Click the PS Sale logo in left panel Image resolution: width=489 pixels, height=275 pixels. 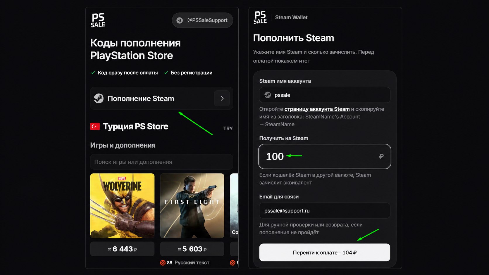98,20
